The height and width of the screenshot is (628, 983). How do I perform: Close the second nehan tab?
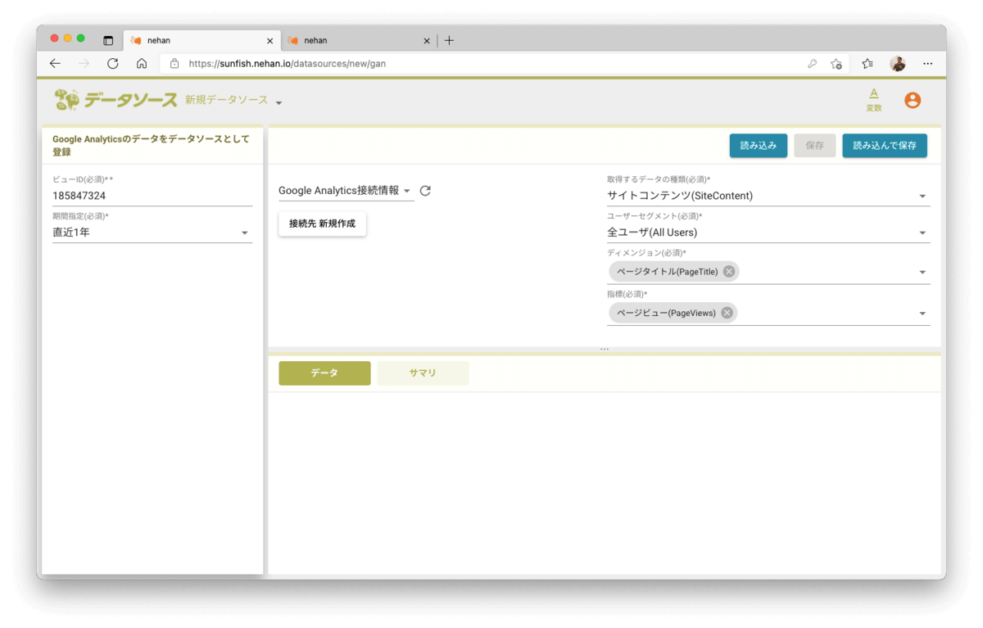426,40
